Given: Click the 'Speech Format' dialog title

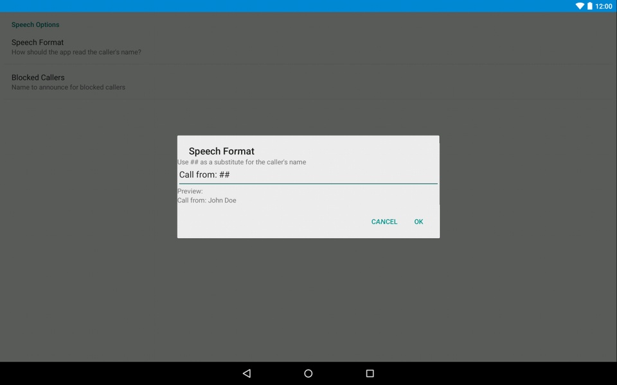Looking at the screenshot, I should [222, 151].
